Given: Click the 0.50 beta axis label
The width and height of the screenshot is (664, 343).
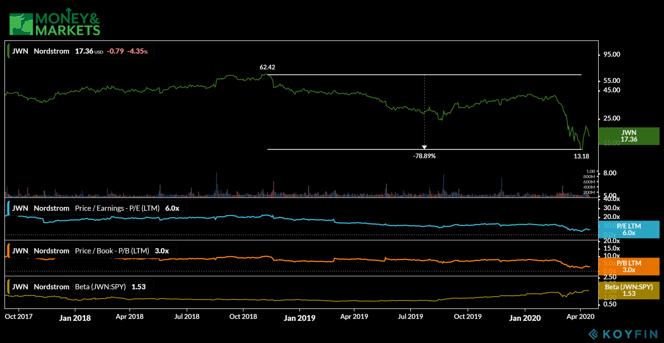Looking at the screenshot, I should 610,304.
